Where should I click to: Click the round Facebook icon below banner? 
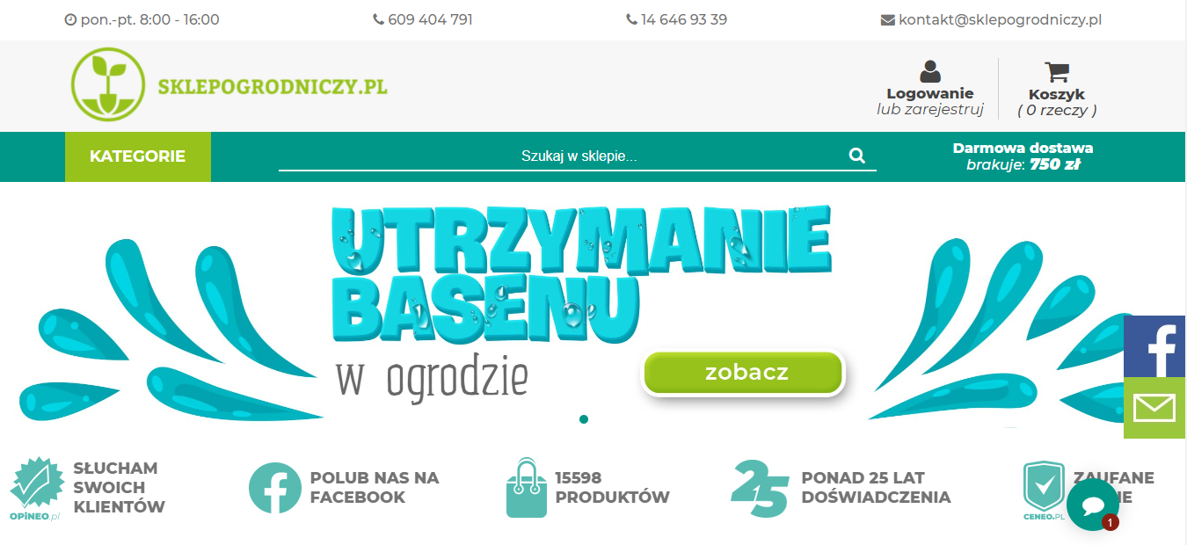point(274,488)
